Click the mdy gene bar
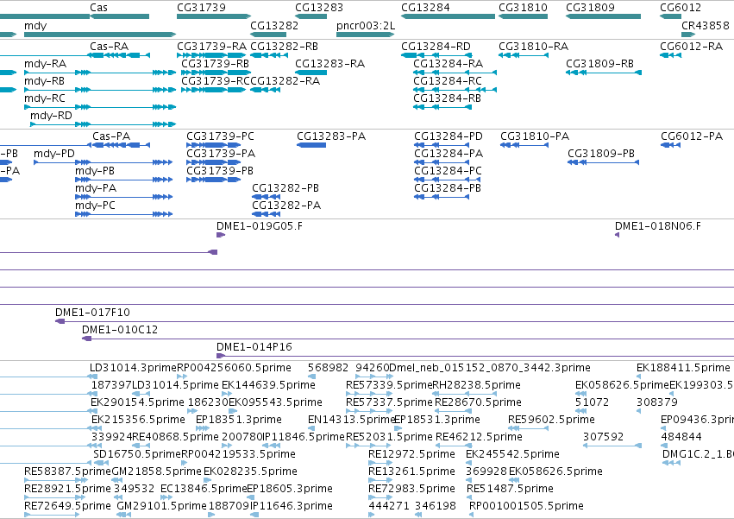The width and height of the screenshot is (734, 519). [100, 35]
